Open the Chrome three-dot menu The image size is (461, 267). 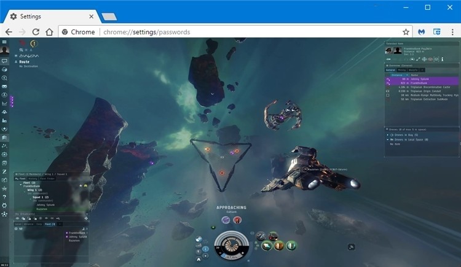click(452, 32)
